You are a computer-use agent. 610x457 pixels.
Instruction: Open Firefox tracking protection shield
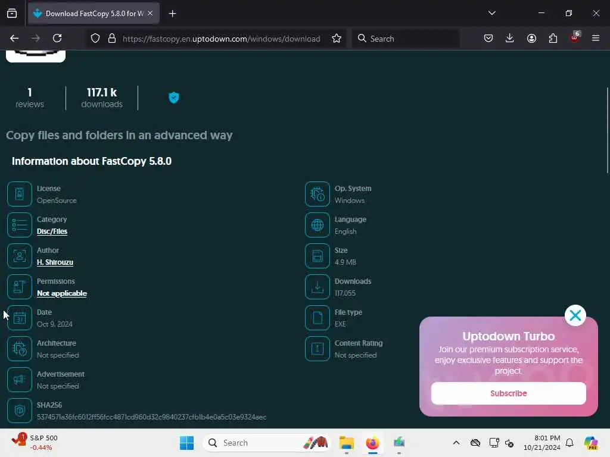pyautogui.click(x=95, y=39)
